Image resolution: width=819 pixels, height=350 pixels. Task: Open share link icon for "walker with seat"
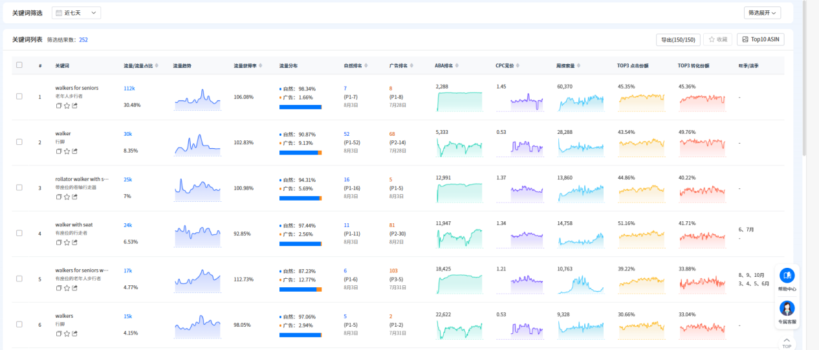pos(74,243)
